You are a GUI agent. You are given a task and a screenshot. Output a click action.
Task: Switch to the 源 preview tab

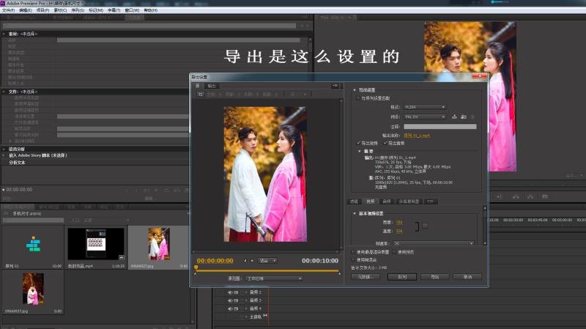coord(198,86)
